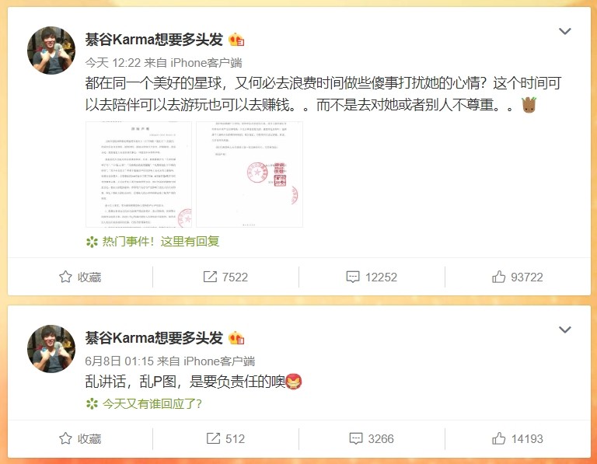Viewport: 597px width, 464px height.
Task: Open the username in the first post
Action: click(154, 40)
